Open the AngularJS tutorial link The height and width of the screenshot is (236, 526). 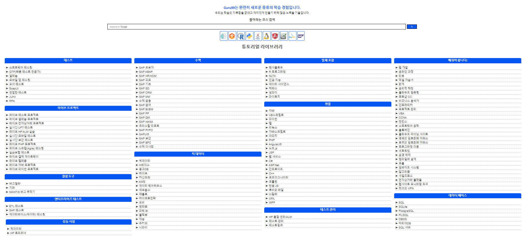275,144
